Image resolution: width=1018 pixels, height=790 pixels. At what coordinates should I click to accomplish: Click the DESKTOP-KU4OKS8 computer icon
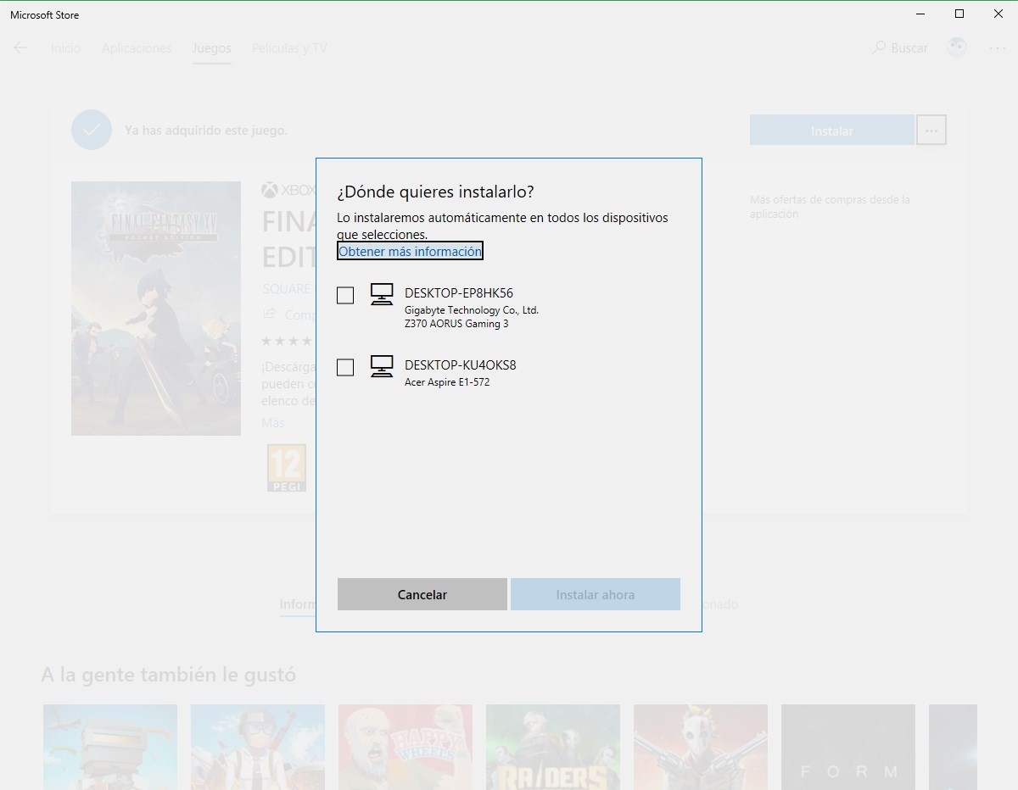tap(382, 366)
